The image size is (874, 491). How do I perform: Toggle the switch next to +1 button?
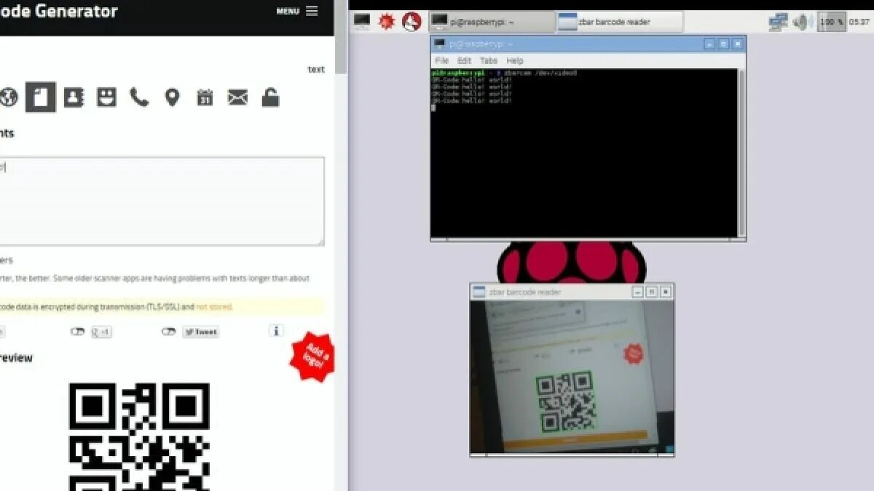[78, 332]
